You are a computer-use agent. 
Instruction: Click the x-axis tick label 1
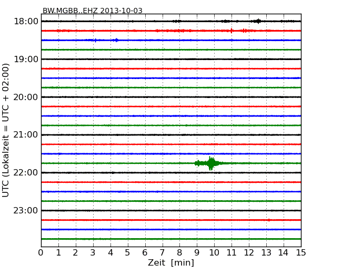tap(58, 253)
